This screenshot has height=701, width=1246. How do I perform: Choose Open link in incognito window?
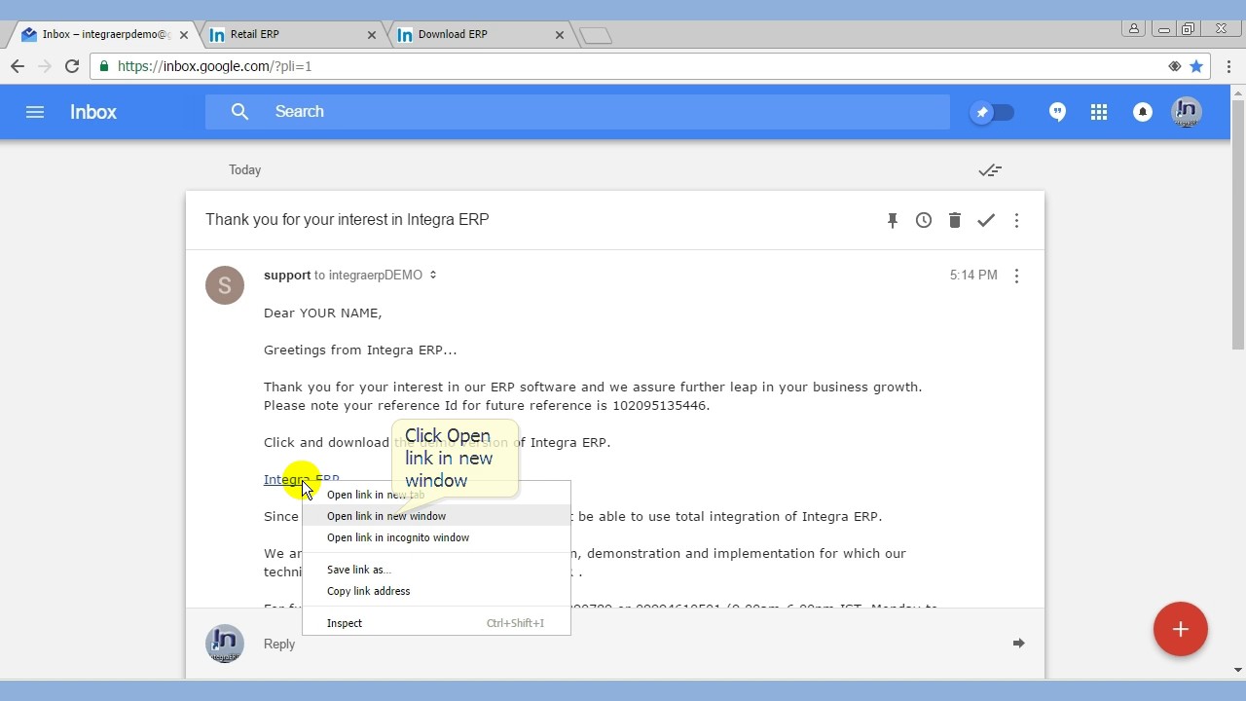436,537
